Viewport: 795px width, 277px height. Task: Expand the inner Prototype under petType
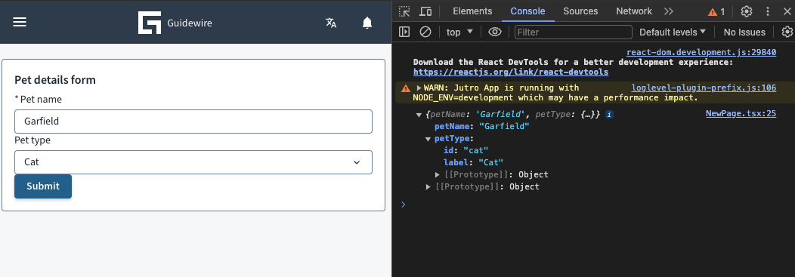coord(438,174)
